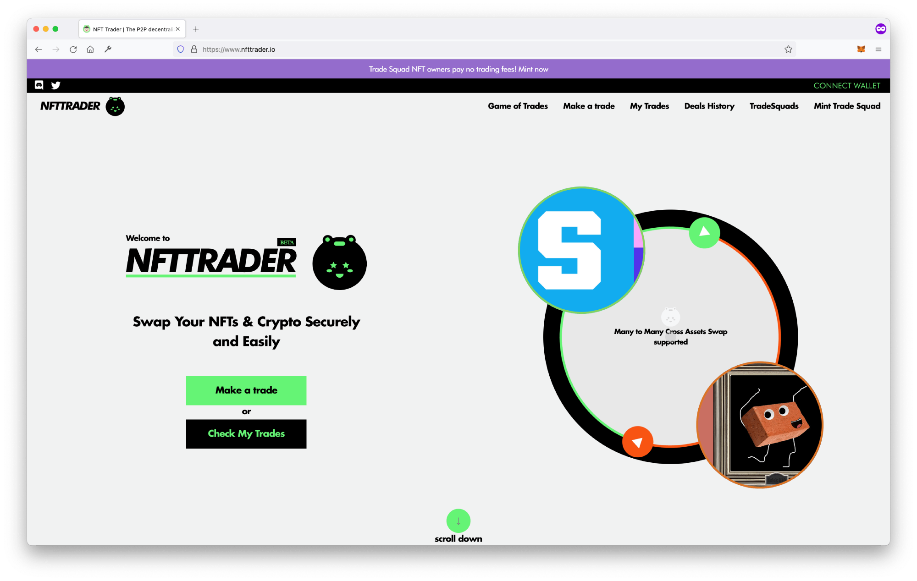
Task: Open the Game of Trades menu item
Action: (517, 105)
